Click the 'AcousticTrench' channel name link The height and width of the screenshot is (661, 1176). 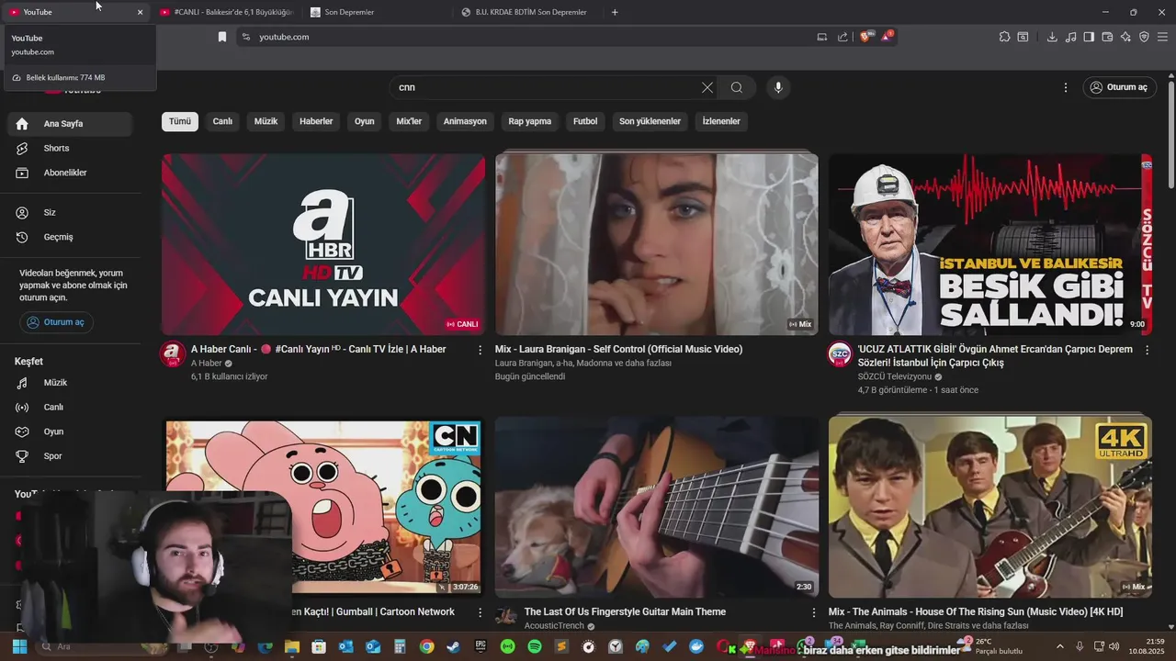click(554, 626)
